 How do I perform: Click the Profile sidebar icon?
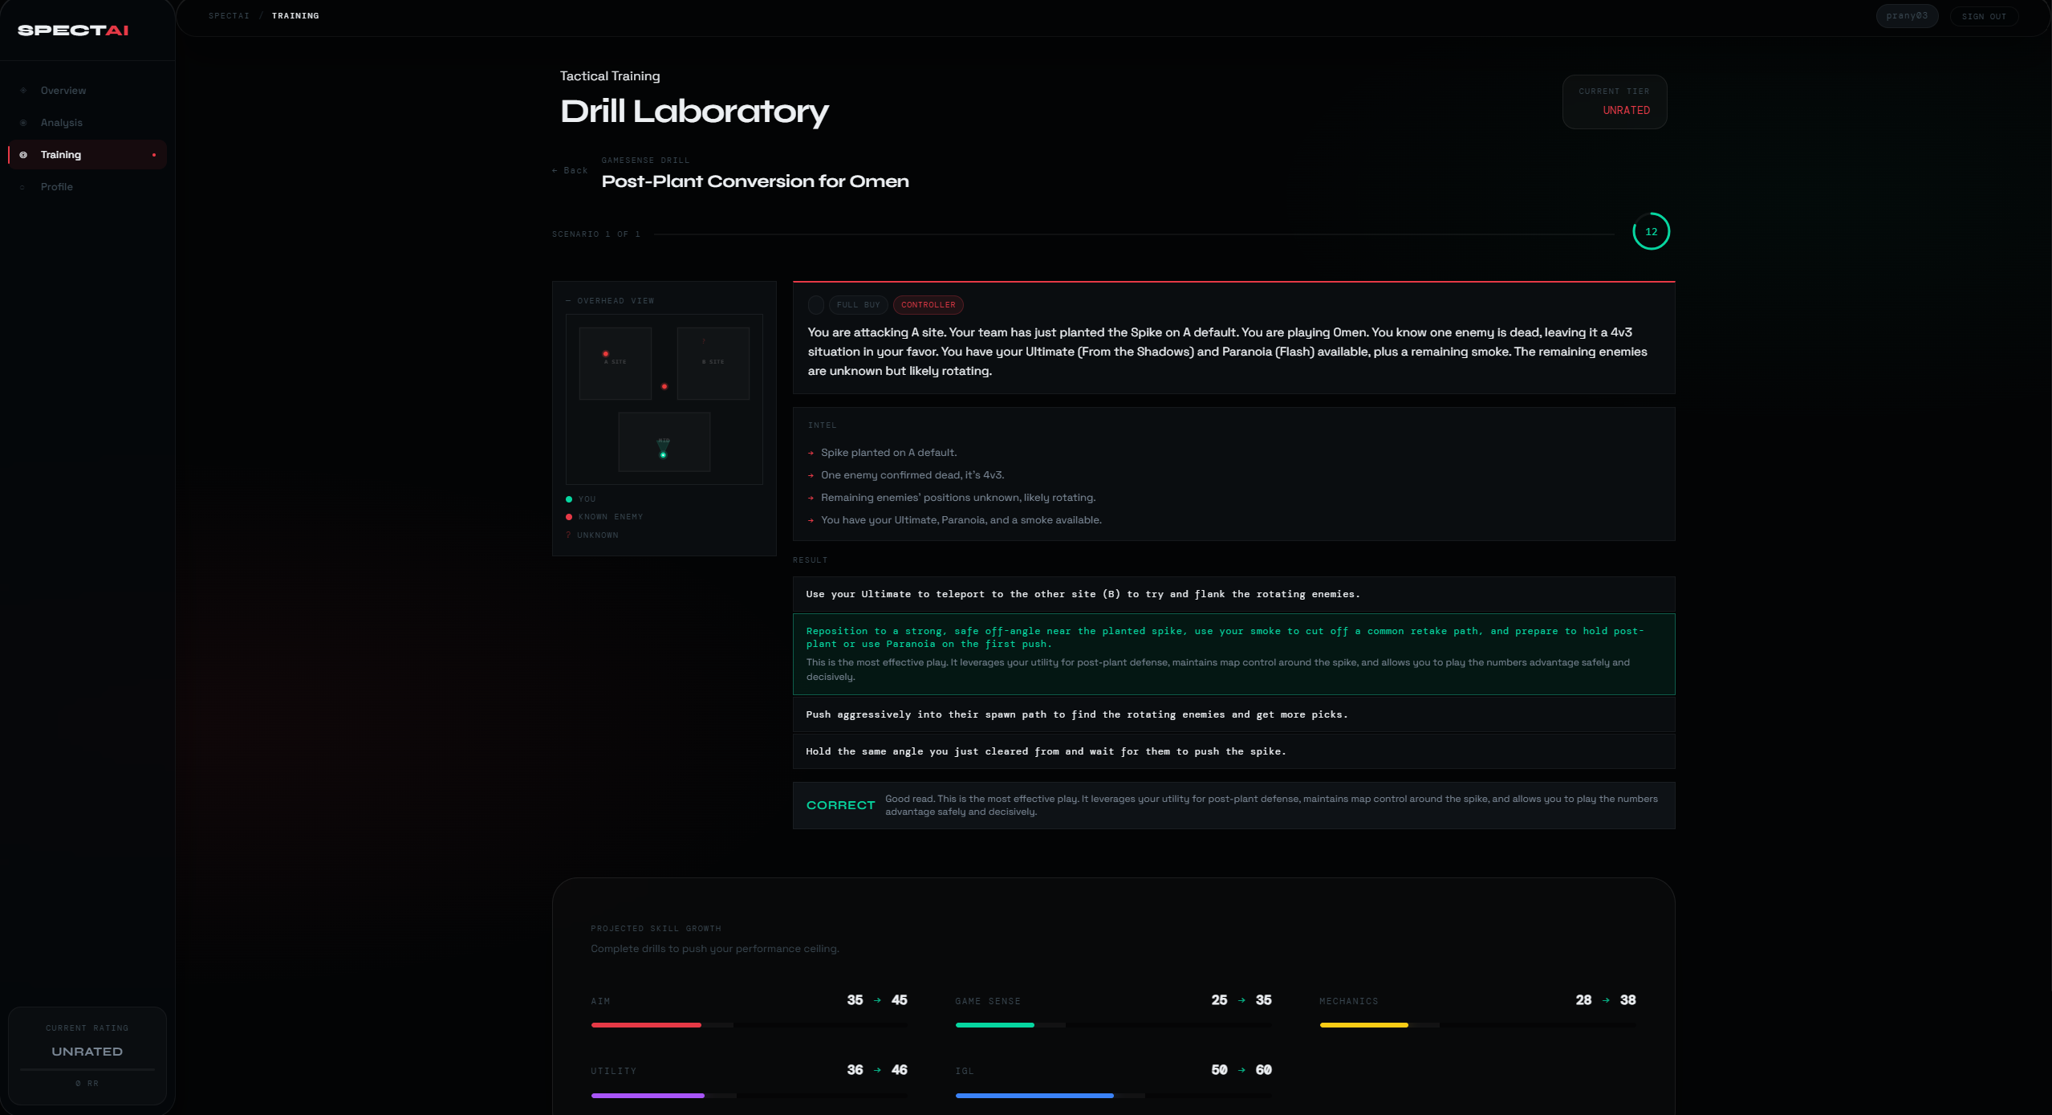point(23,187)
